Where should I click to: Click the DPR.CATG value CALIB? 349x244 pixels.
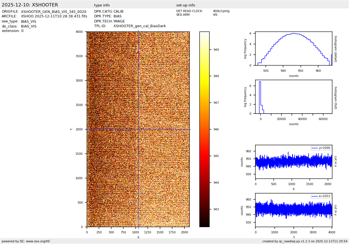[118, 12]
